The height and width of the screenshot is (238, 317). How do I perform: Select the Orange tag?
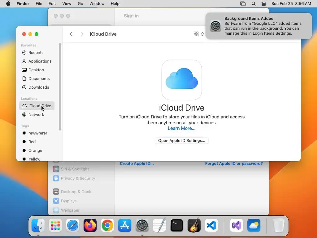coord(37,151)
